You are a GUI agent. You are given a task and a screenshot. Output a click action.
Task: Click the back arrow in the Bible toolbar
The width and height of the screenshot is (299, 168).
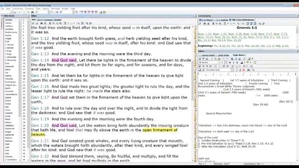[x=87, y=23]
